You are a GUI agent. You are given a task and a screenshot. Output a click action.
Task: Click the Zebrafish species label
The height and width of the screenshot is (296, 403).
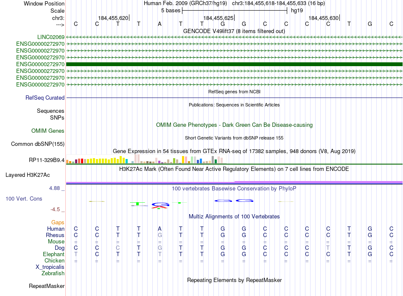tap(53, 274)
